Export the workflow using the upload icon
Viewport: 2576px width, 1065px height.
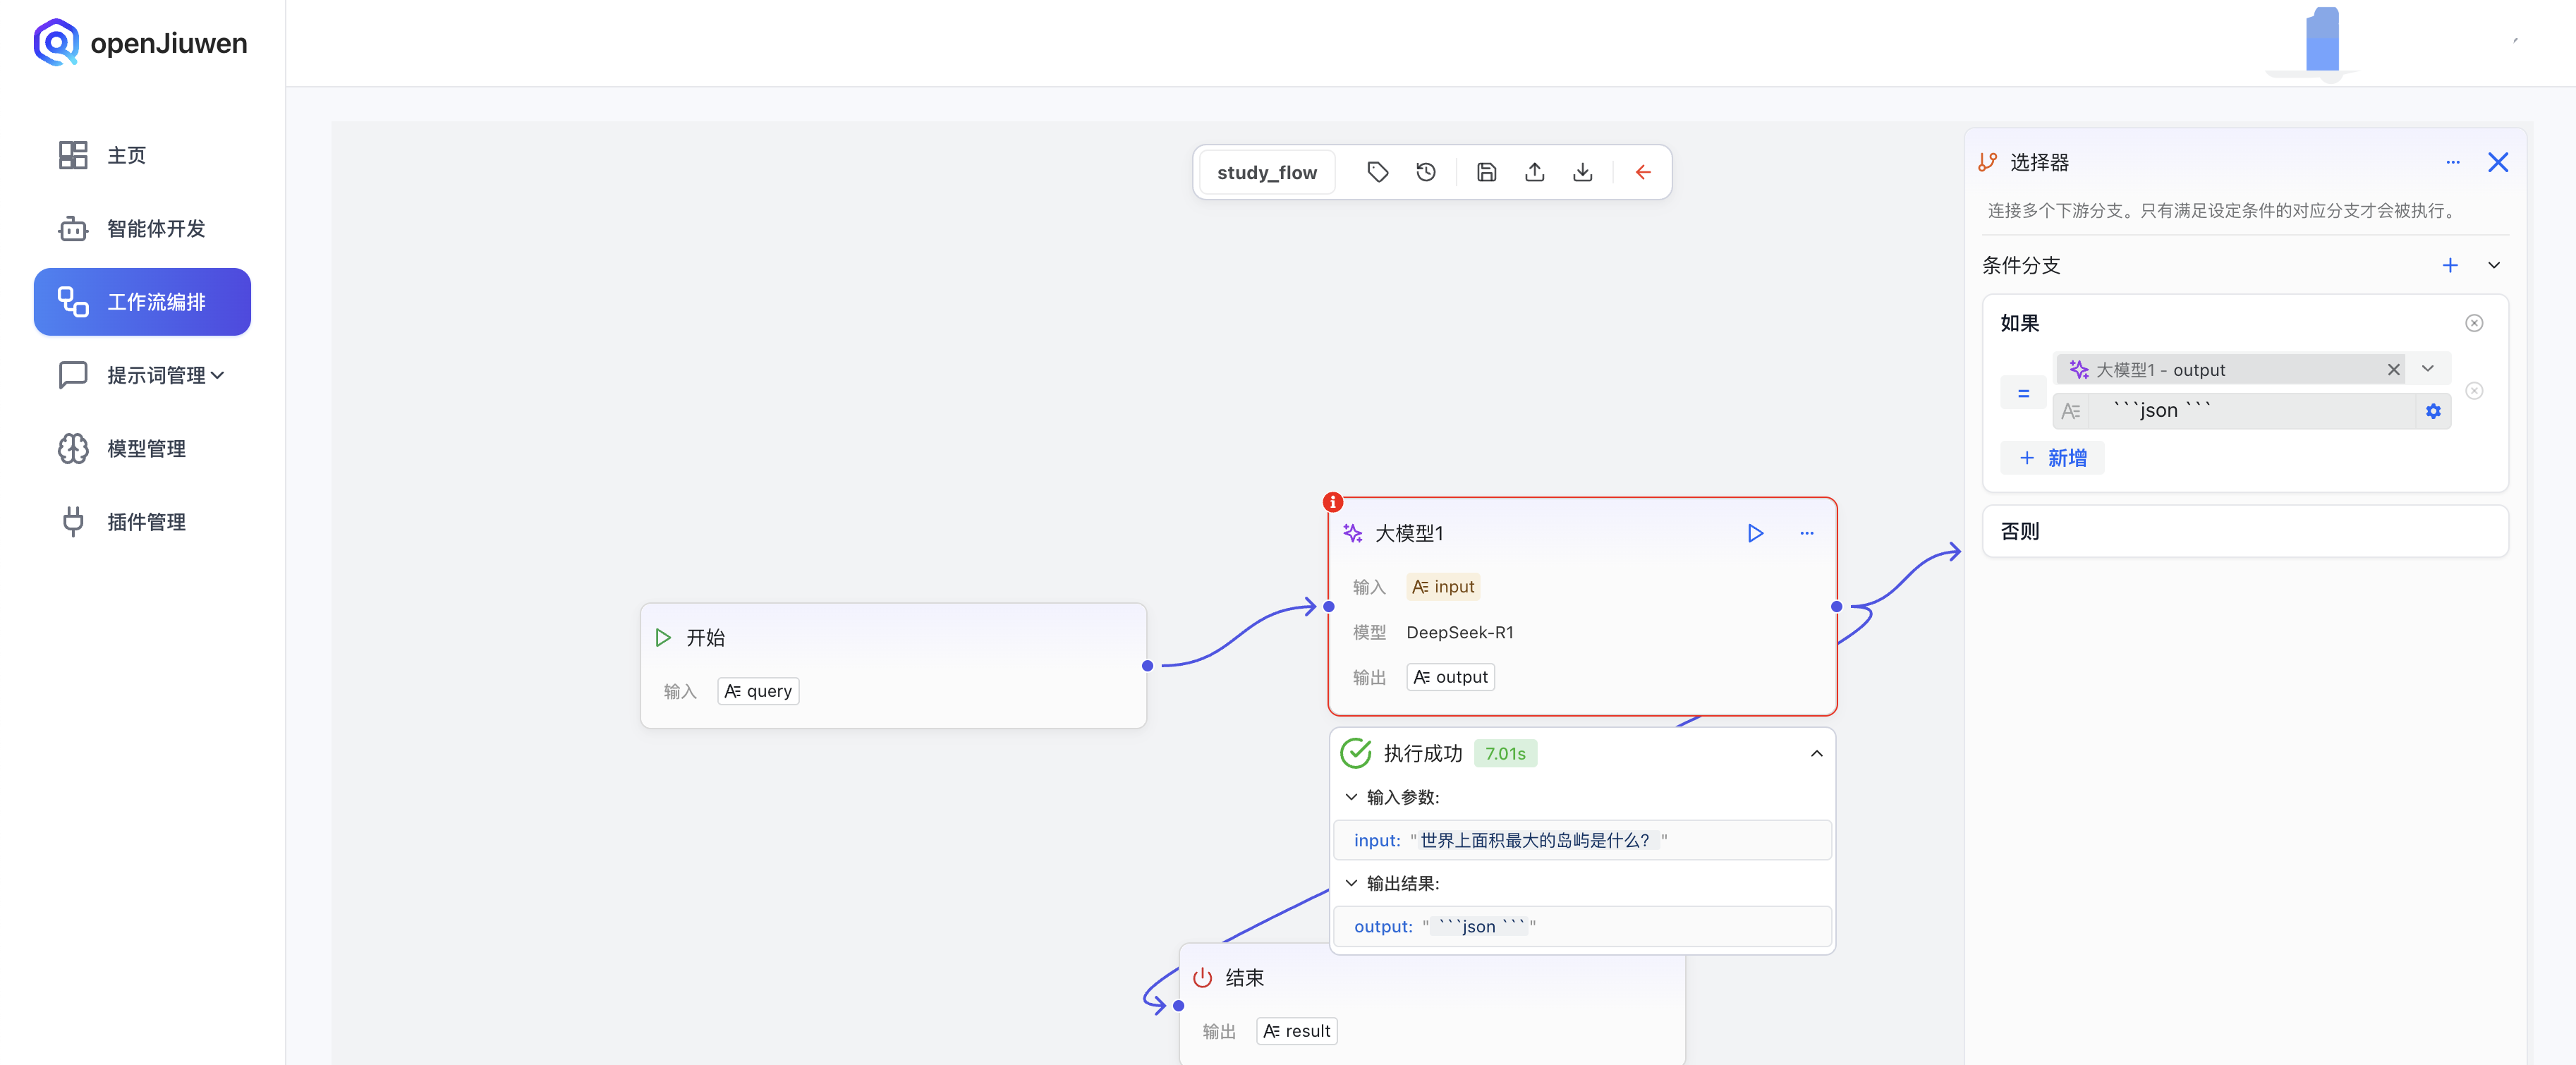(x=1534, y=172)
